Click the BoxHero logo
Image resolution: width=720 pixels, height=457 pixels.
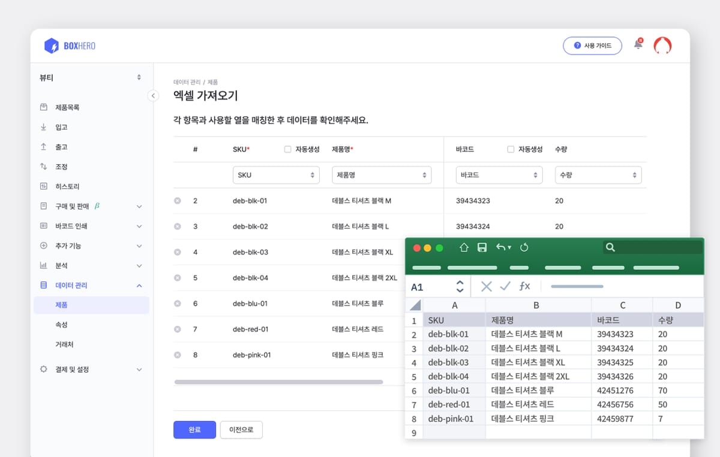69,46
